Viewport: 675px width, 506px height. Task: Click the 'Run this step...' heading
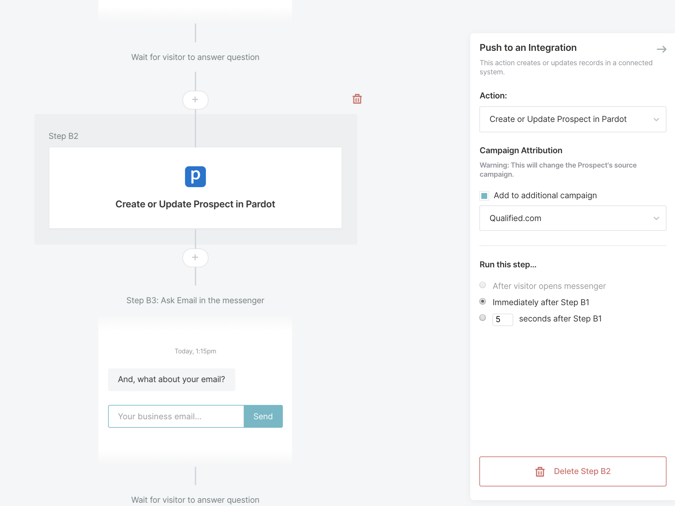click(x=508, y=264)
